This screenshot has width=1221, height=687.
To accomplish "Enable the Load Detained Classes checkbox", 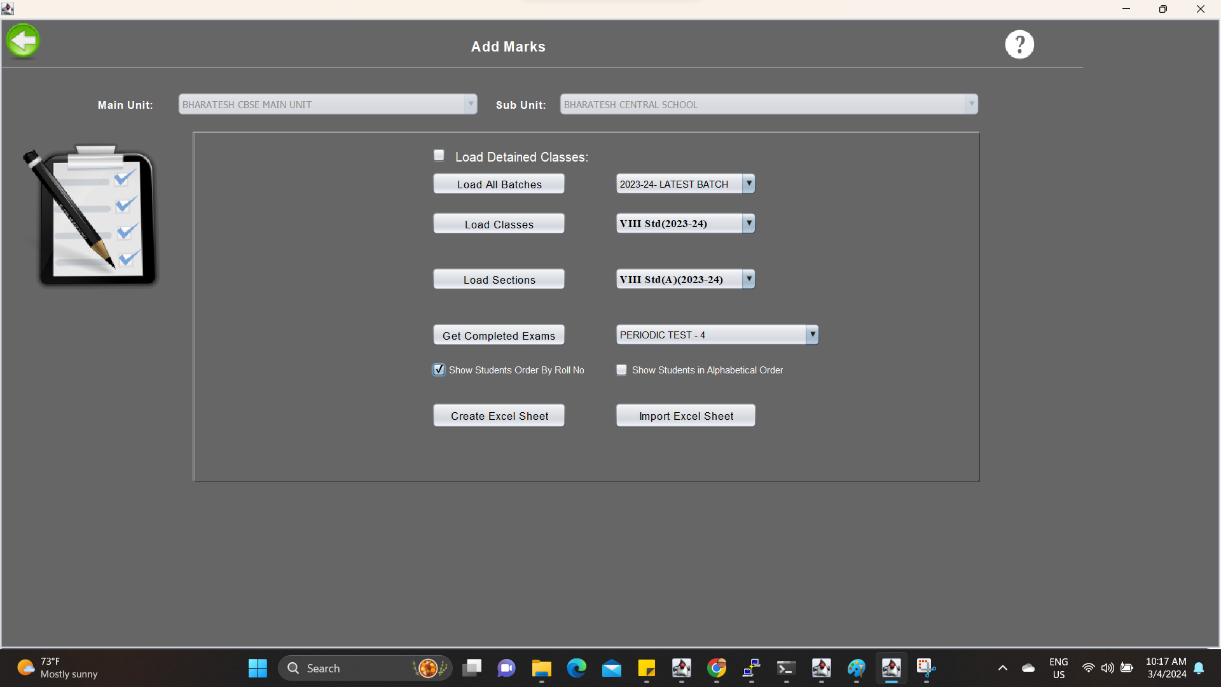I will click(439, 155).
